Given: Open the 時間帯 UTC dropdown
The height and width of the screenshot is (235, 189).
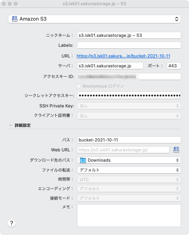Looking at the screenshot, I should tap(129, 180).
